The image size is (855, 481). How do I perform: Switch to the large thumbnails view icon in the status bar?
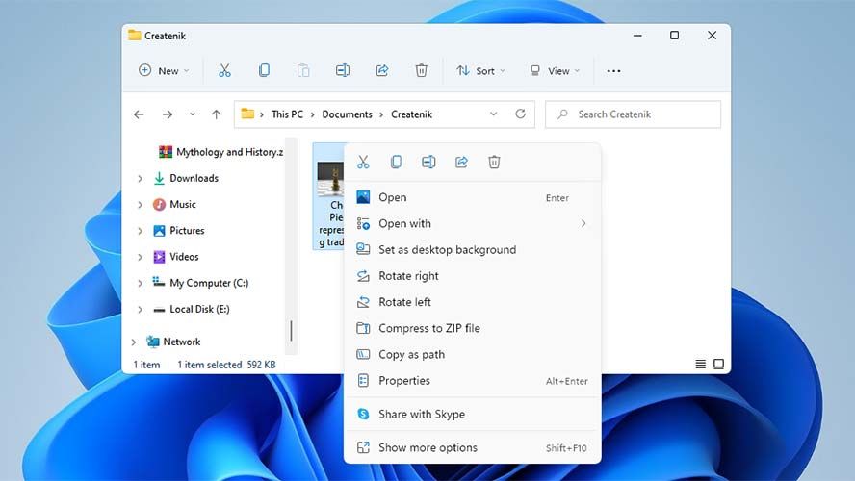[718, 364]
